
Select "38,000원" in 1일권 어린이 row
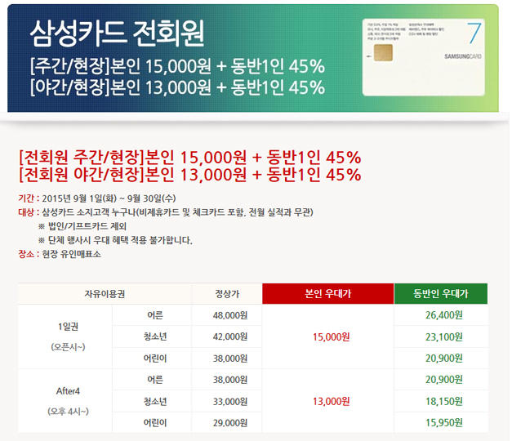[230, 359]
